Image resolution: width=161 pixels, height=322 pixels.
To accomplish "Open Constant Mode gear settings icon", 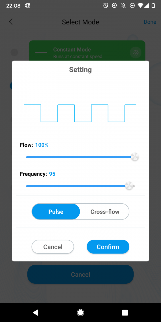I will (x=136, y=53).
